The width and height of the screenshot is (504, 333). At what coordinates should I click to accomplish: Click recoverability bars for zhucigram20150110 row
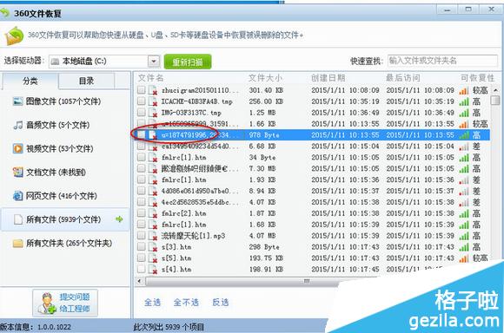[464, 91]
